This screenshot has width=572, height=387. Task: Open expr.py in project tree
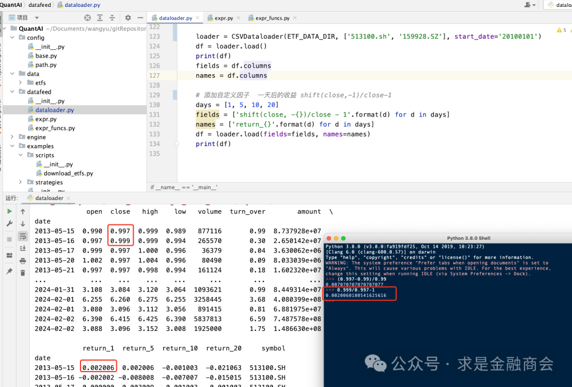coord(46,119)
